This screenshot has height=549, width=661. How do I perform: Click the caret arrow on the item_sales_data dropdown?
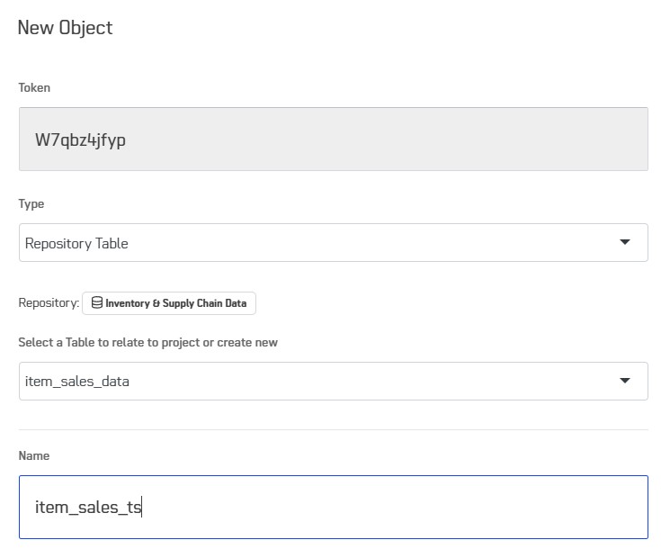click(x=625, y=381)
